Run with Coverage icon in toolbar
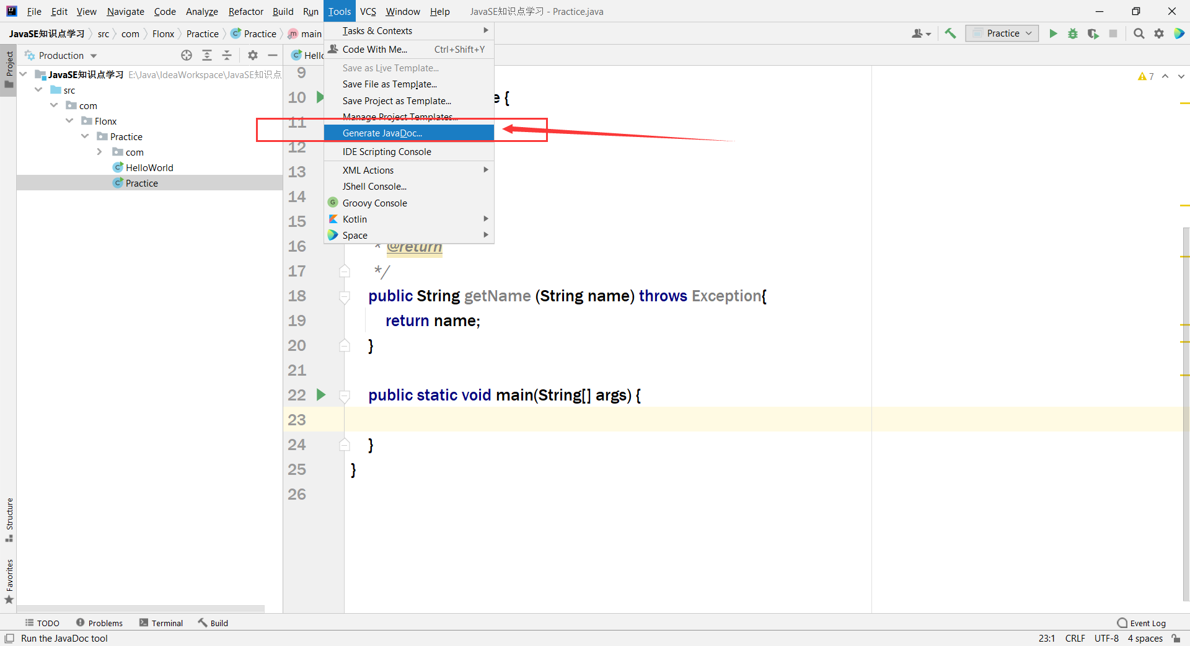 click(x=1093, y=33)
